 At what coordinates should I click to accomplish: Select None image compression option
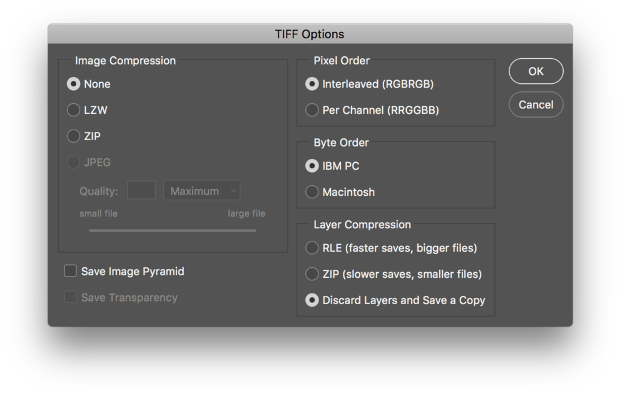74,84
